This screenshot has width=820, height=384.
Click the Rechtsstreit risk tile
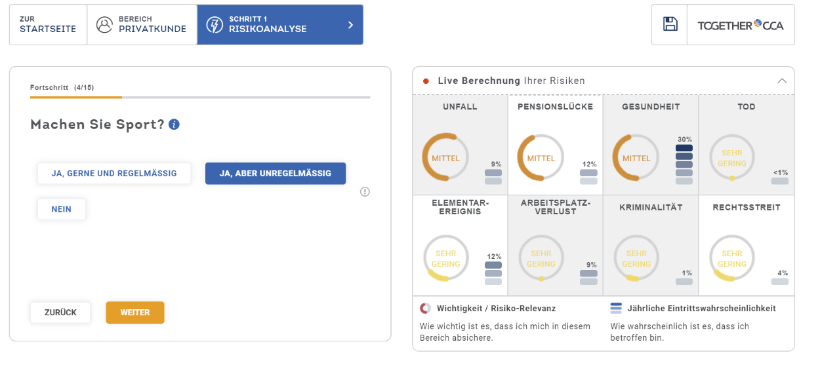click(746, 245)
